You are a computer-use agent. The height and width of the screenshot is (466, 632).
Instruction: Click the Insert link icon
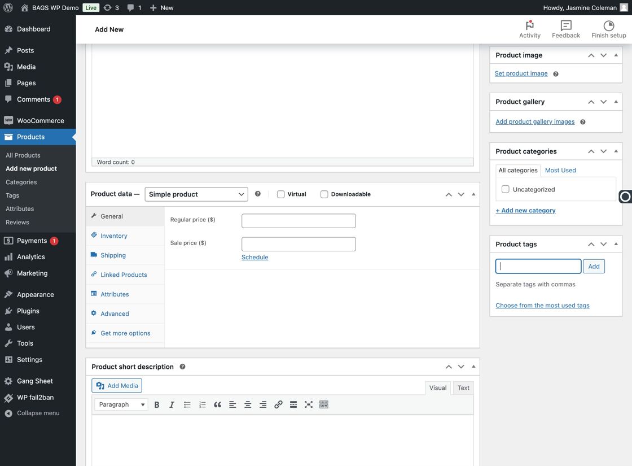click(278, 404)
